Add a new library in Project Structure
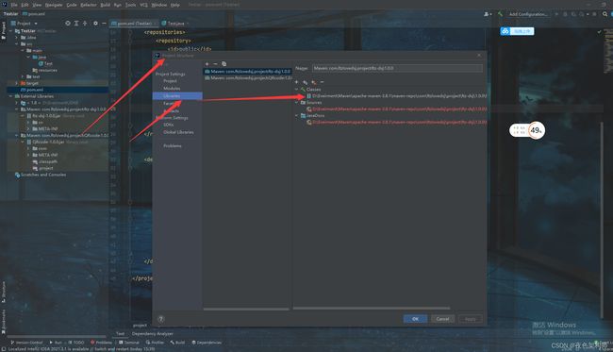The height and width of the screenshot is (352, 613). [x=207, y=64]
